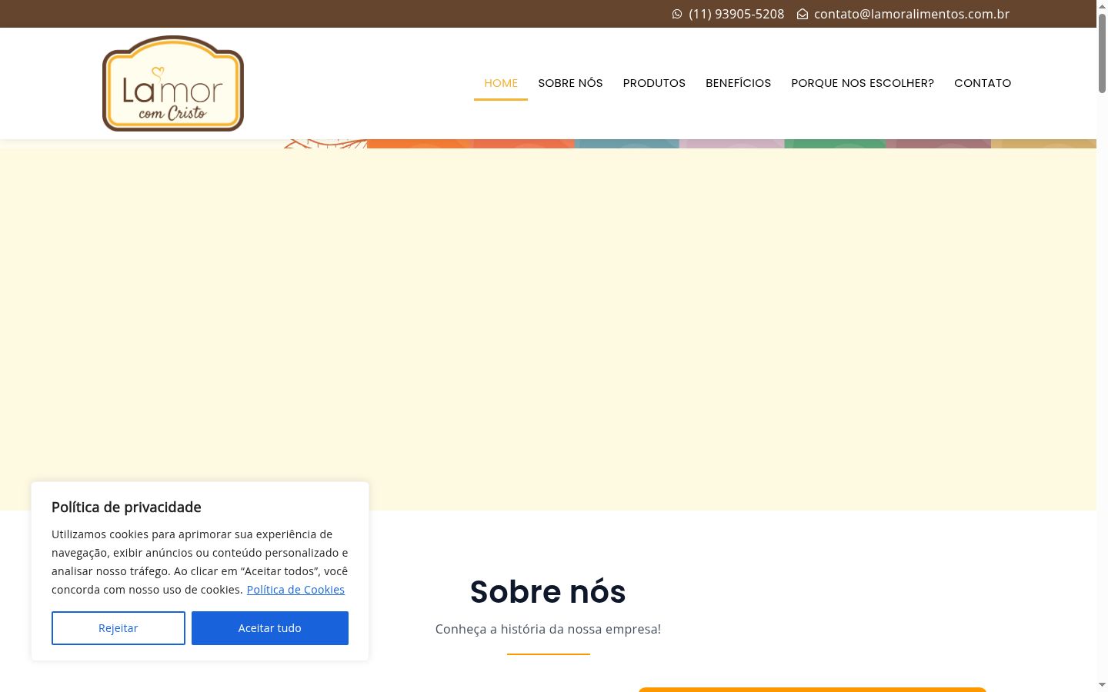Screen dimensions: 1108x692
Task: Click the phone number (11) 93905-5208
Action: coord(736,14)
